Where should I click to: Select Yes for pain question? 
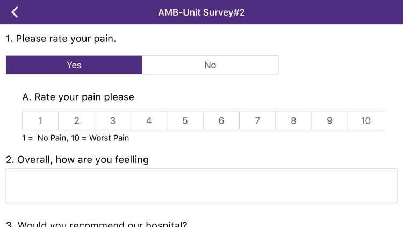tap(74, 65)
